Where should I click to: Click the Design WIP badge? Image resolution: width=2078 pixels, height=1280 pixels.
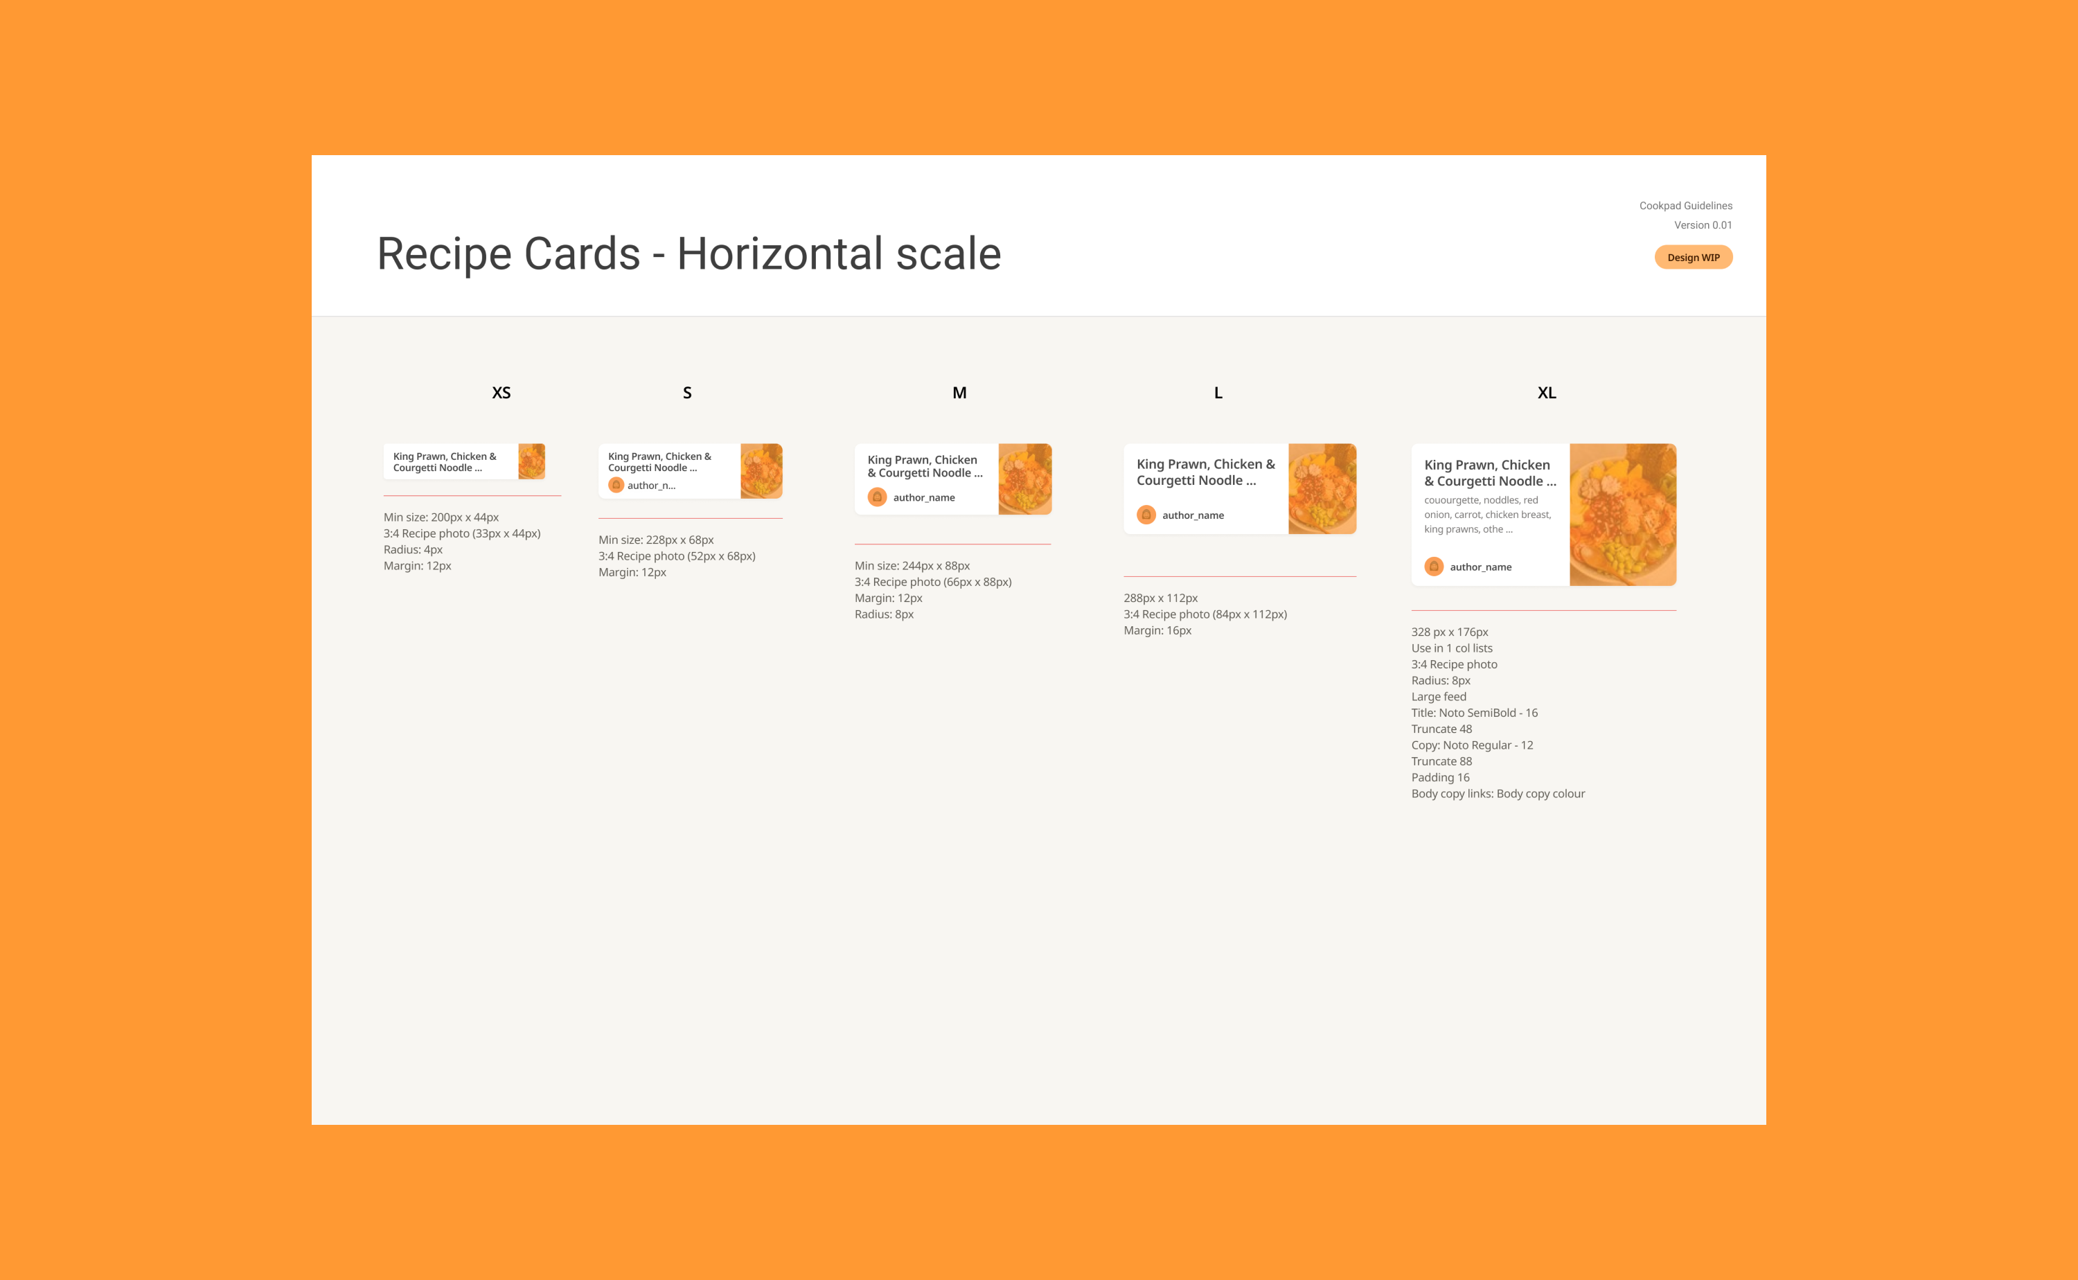[1693, 258]
